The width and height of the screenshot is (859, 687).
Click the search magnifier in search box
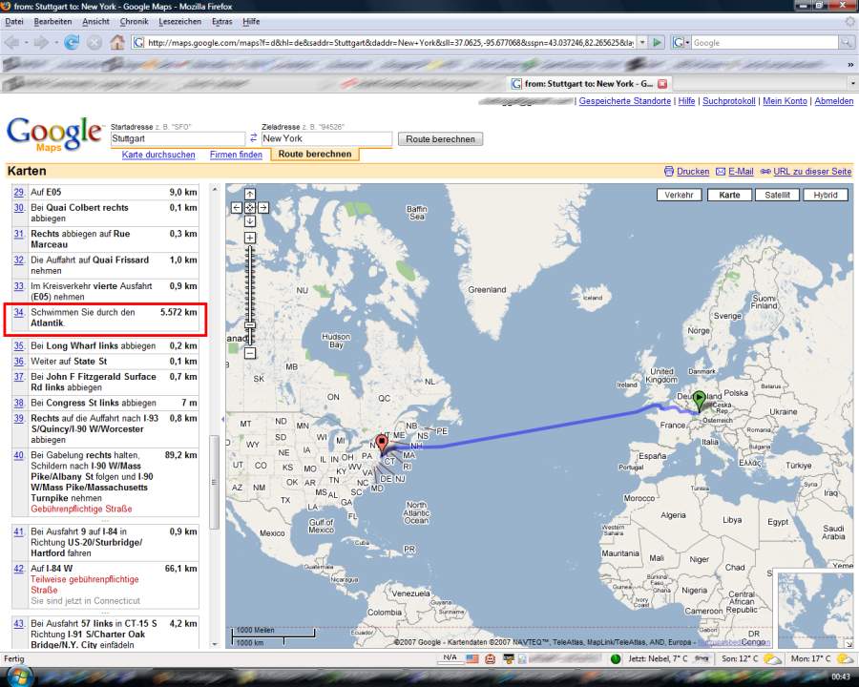coord(847,43)
